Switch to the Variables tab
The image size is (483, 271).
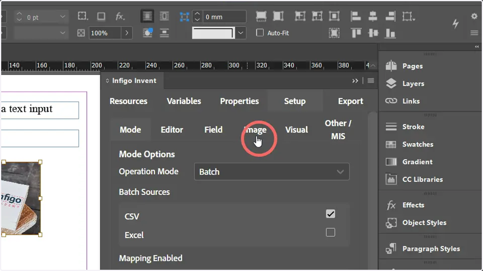point(184,101)
